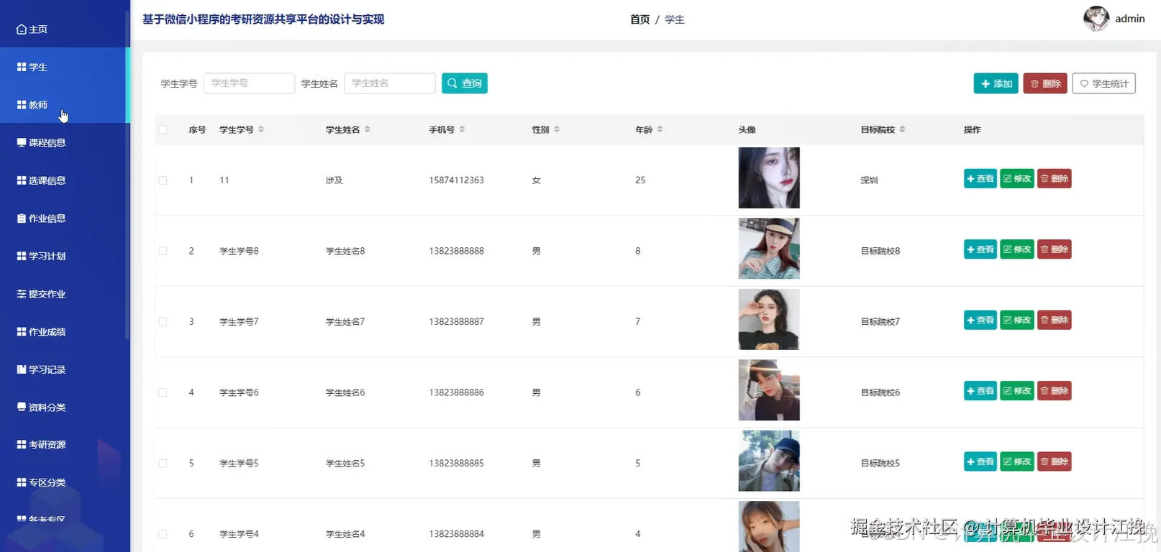Click 删除 for 学生姓名7
The image size is (1161, 552).
coord(1055,320)
